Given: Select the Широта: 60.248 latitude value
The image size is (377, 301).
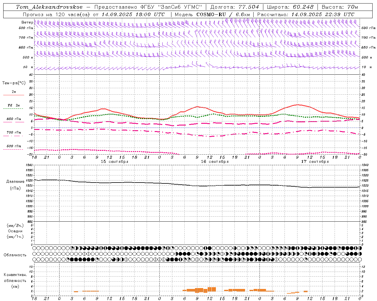Looking at the screenshot, I should click(290, 7).
